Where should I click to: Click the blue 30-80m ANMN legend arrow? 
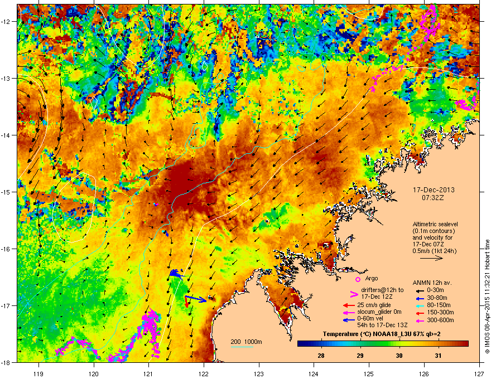click(420, 298)
